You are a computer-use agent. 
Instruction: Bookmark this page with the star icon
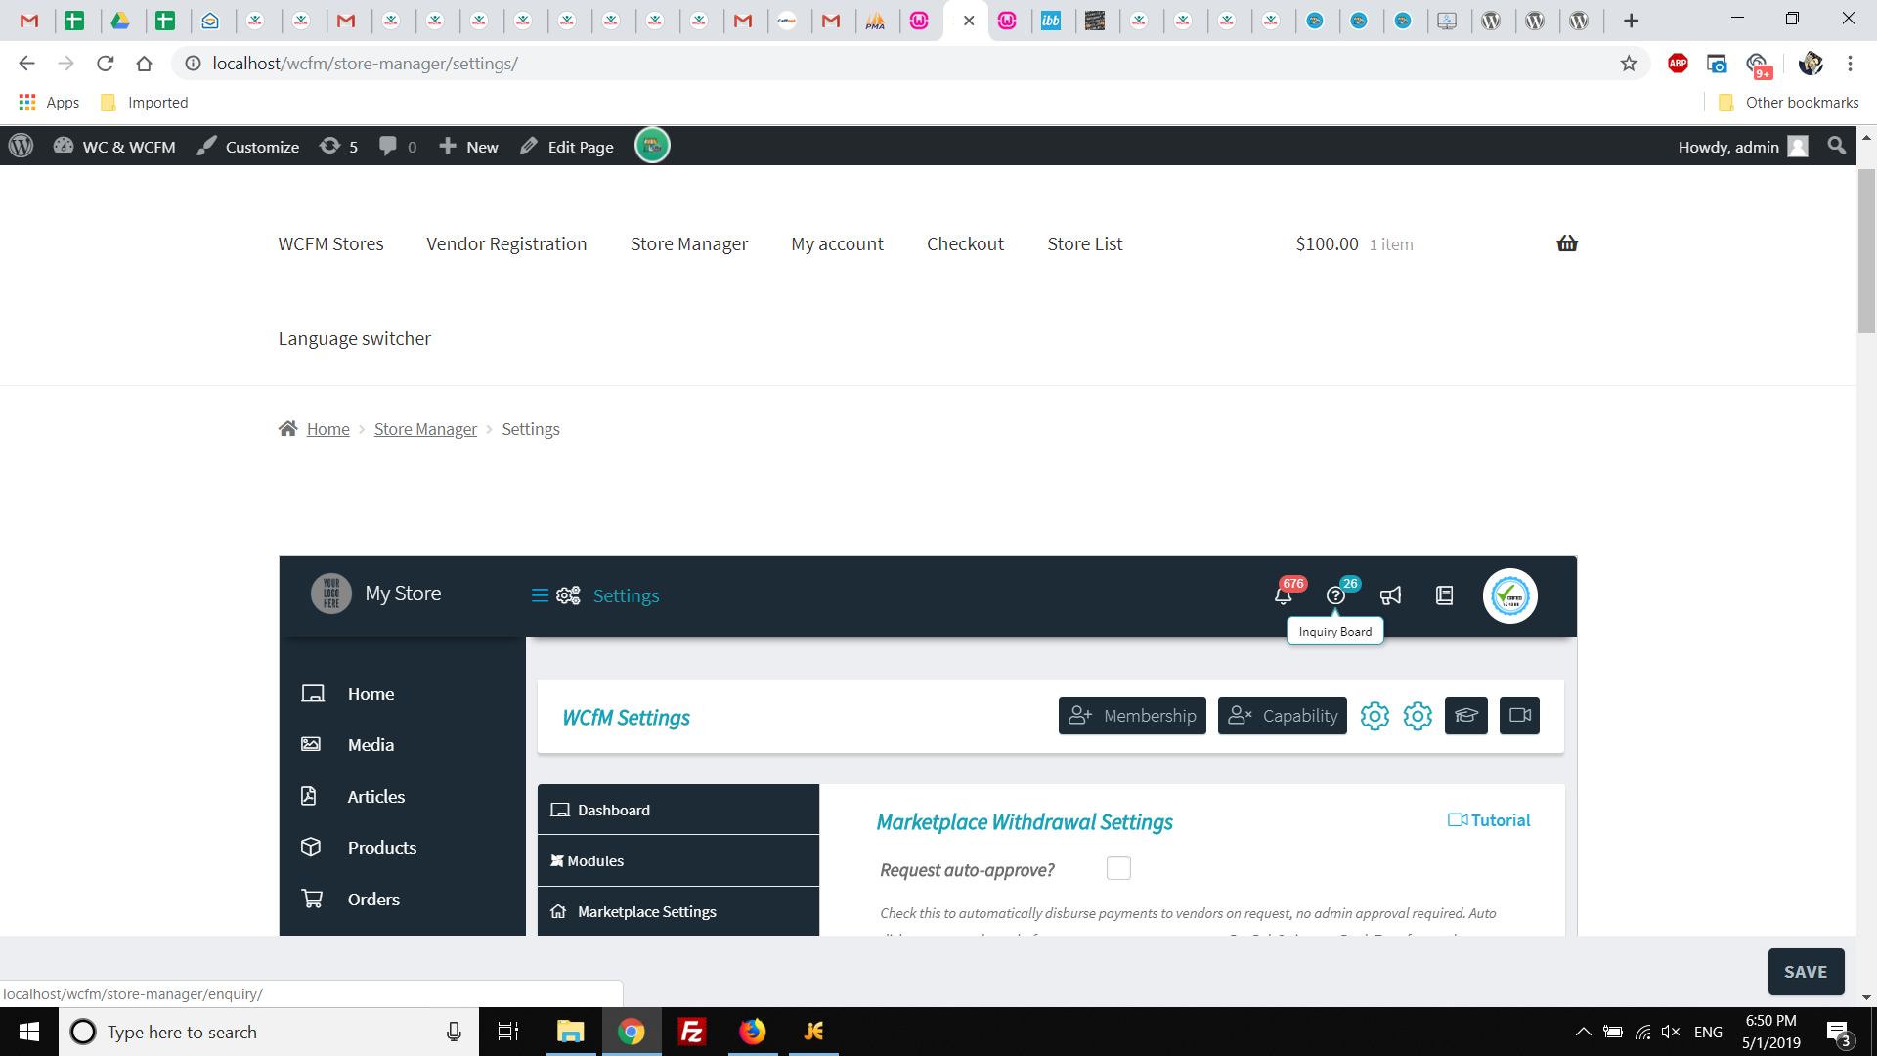pyautogui.click(x=1629, y=64)
